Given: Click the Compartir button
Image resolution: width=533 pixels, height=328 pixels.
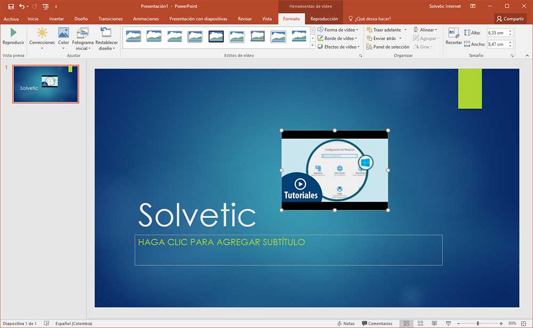Looking at the screenshot, I should [x=510, y=19].
